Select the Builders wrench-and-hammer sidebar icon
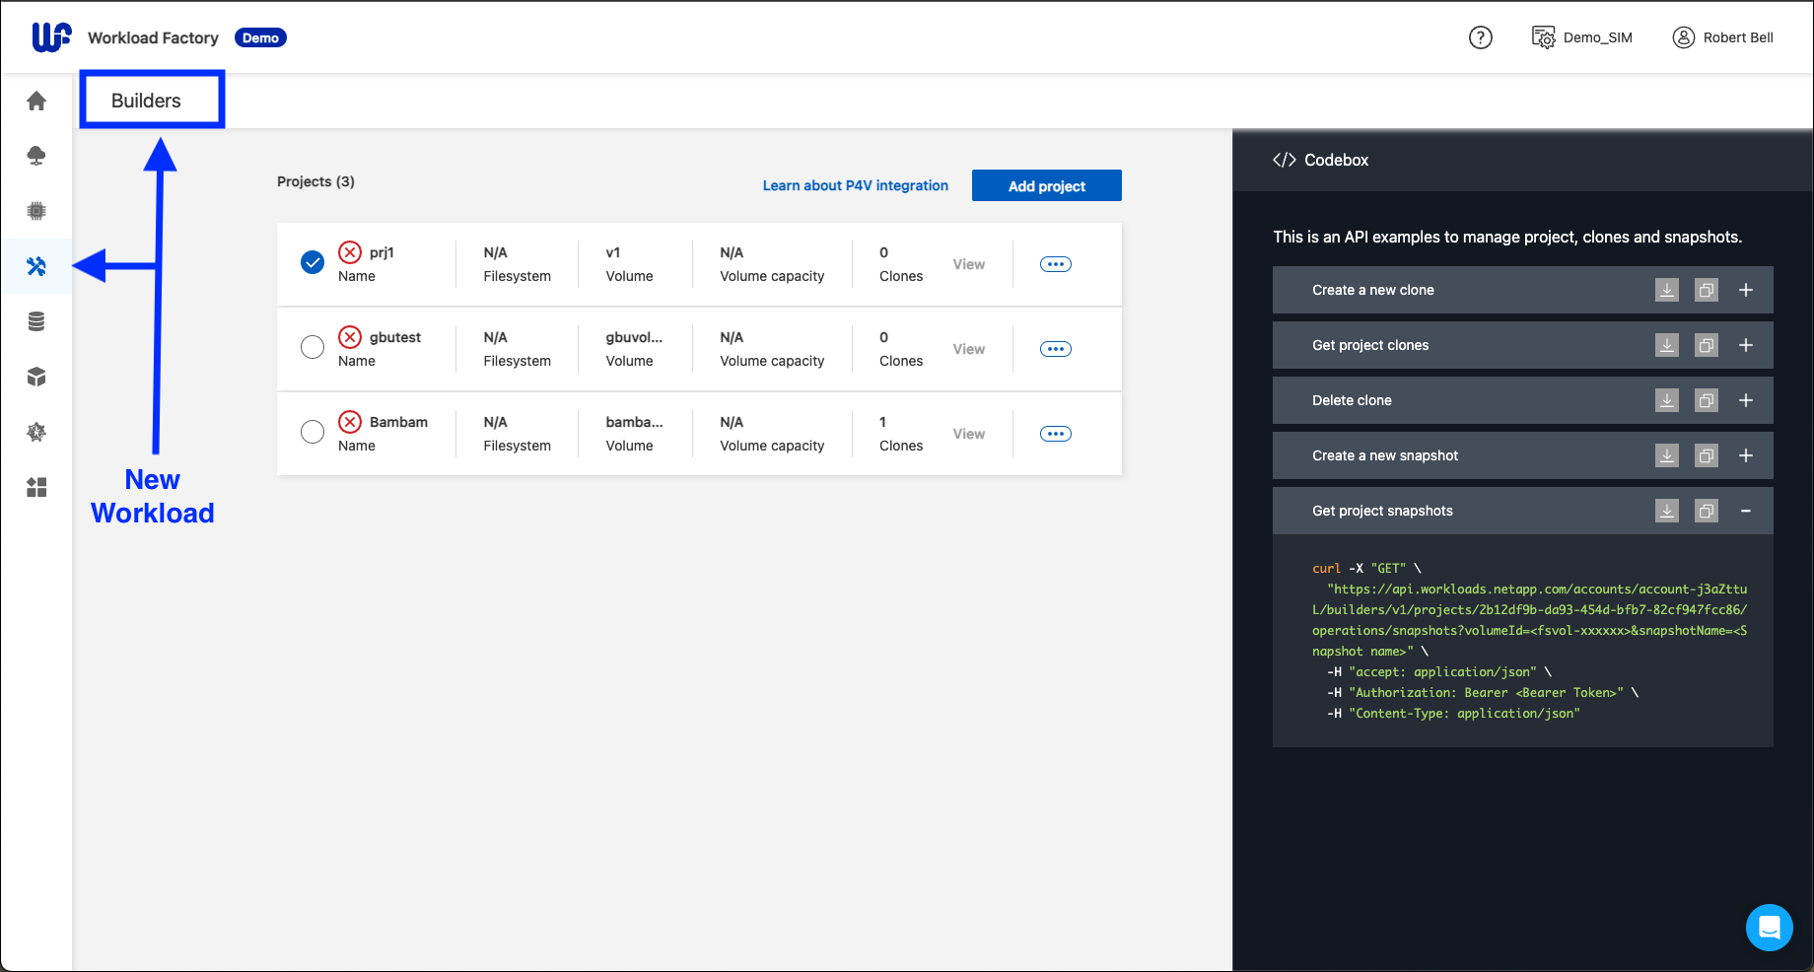Viewport: 1814px width, 972px height. pyautogui.click(x=36, y=265)
